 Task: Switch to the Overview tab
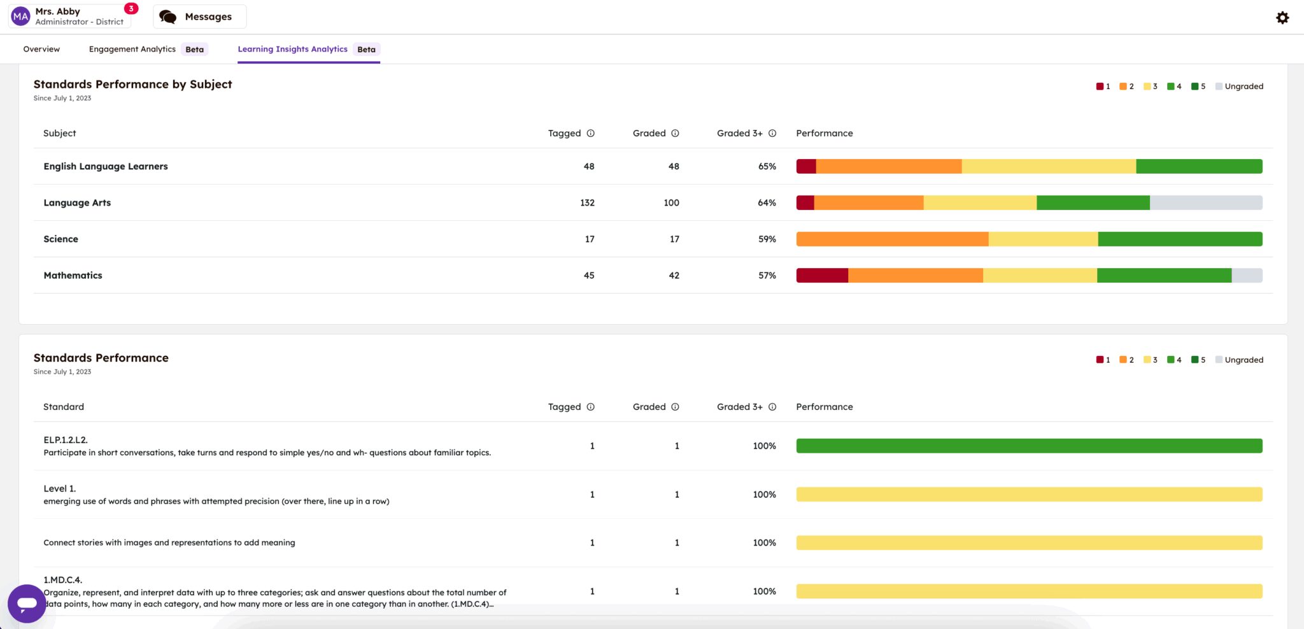point(41,49)
